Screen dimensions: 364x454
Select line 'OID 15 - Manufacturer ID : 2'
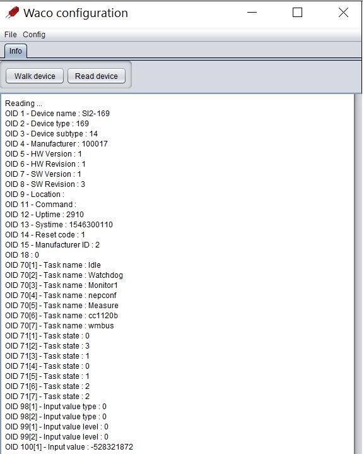click(x=52, y=245)
